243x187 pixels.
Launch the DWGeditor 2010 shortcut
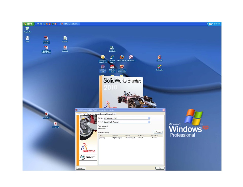click(112, 69)
